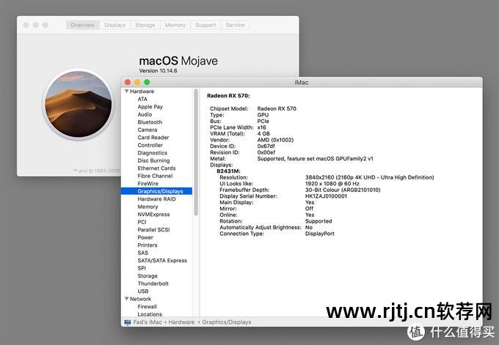Screen dimensions: 499x345
Task: Select Camera in the Hardware list
Action: (147, 130)
